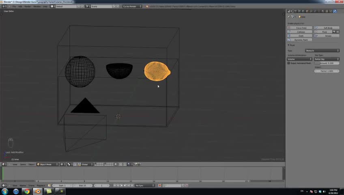The image size is (344, 195).
Task: Expand the Volume Initialization dropdown
Action: (299, 59)
